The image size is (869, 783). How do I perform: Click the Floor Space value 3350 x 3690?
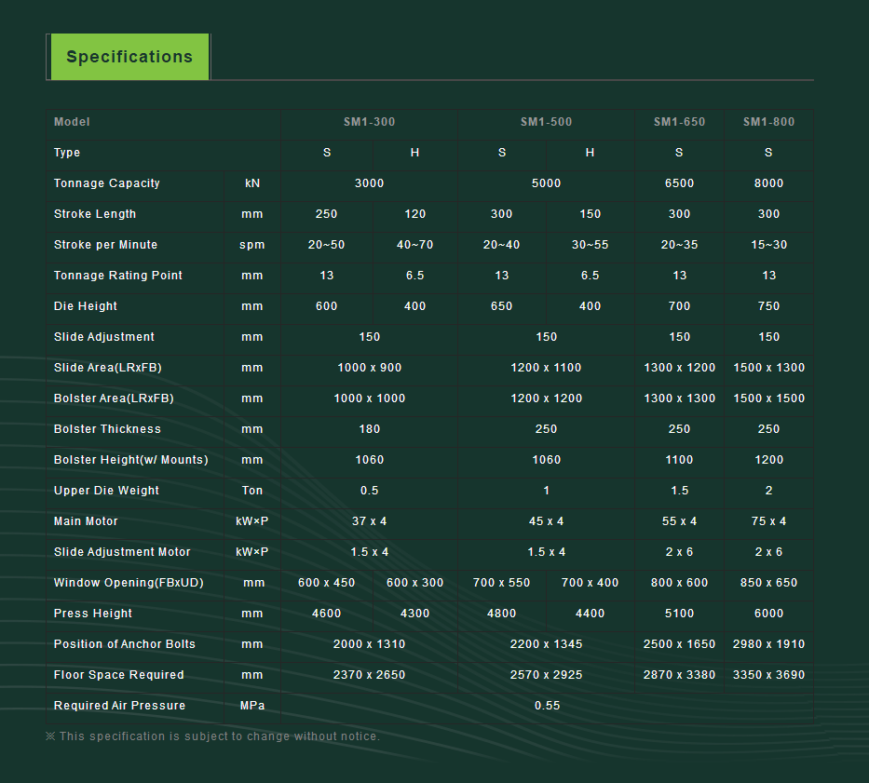768,675
